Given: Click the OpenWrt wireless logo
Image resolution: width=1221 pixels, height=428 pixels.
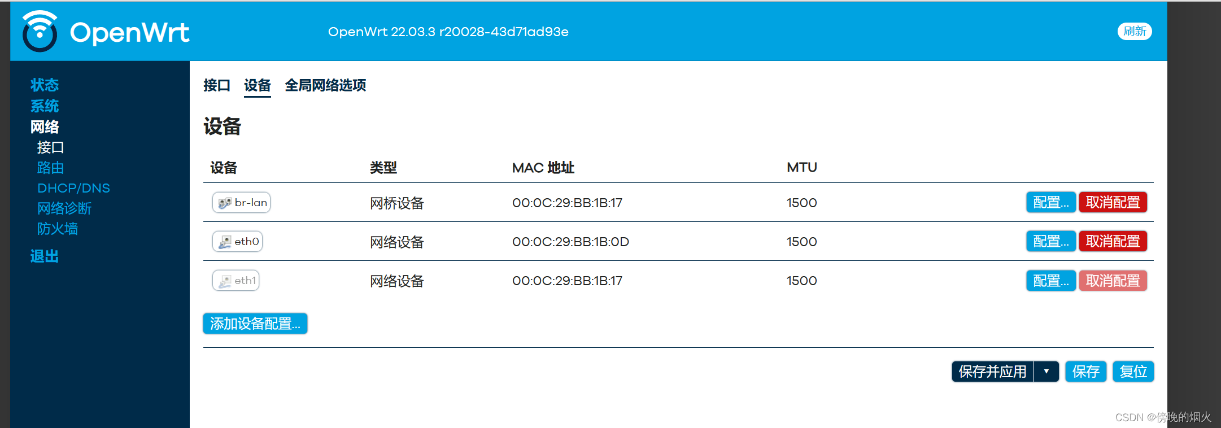Looking at the screenshot, I should click(39, 31).
